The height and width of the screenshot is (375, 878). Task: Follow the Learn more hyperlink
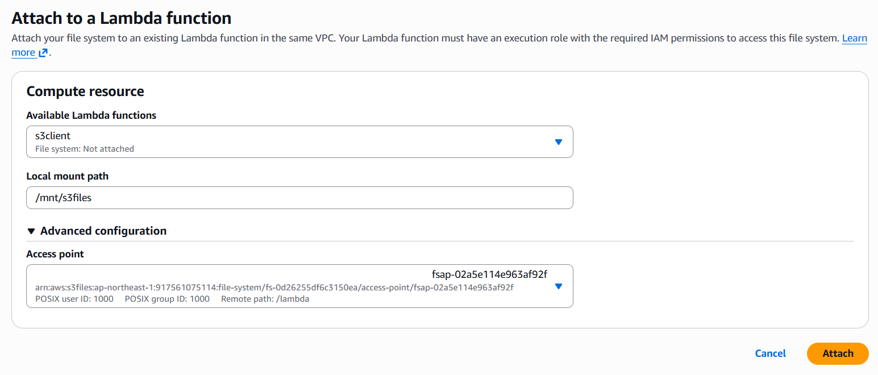coord(854,39)
